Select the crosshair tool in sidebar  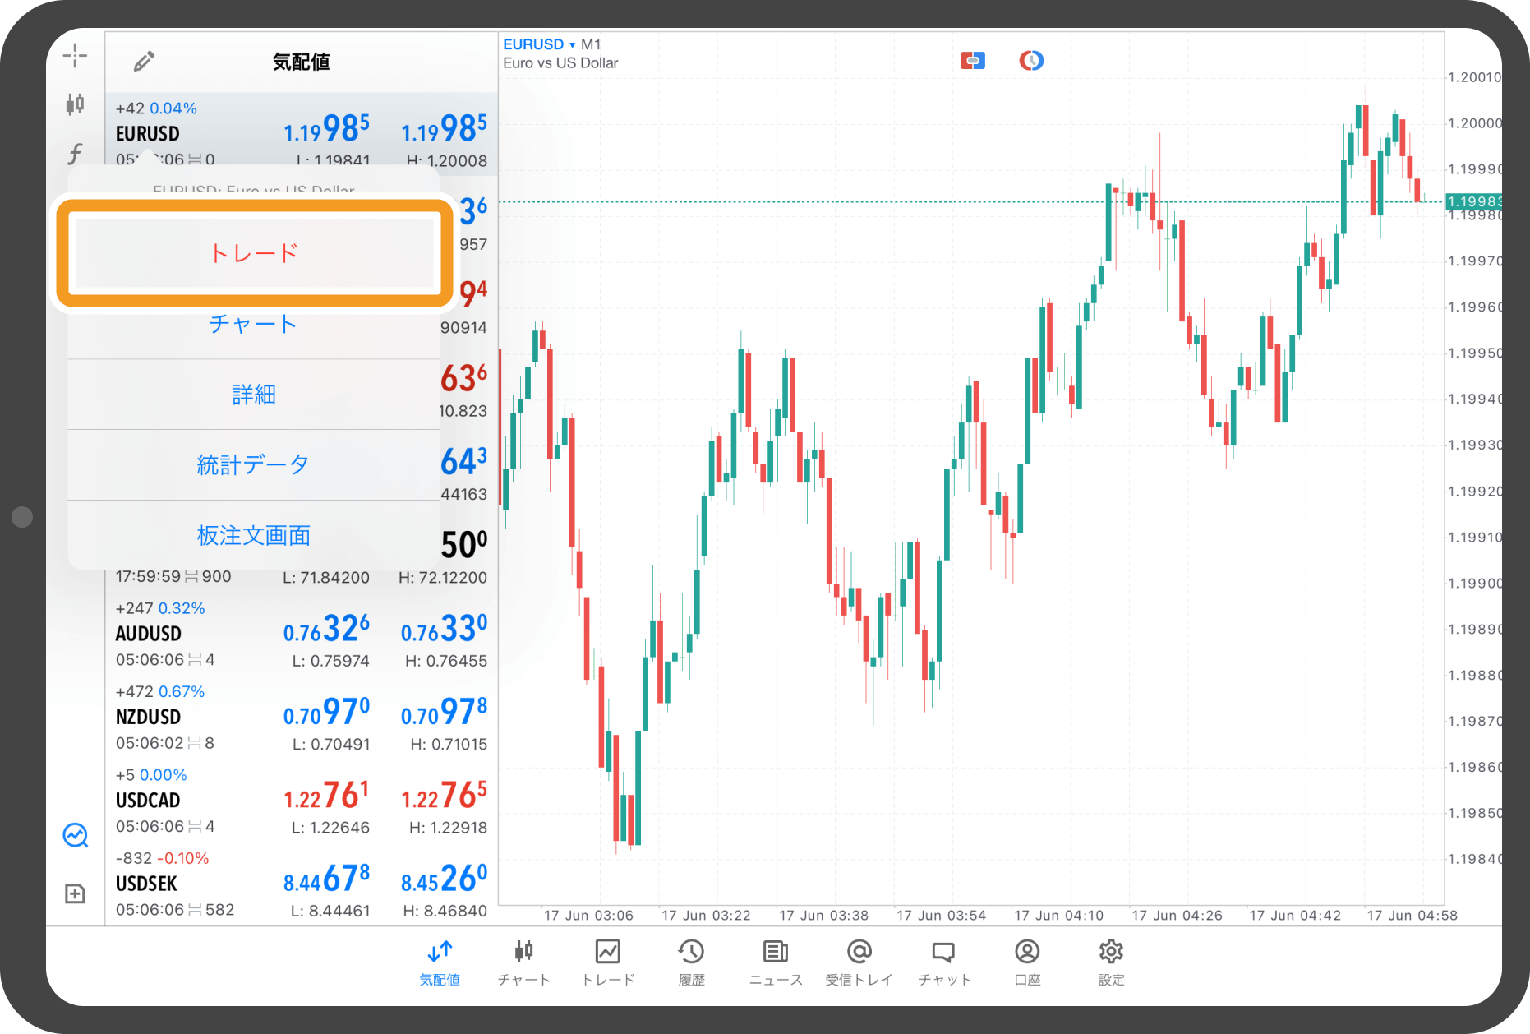click(75, 56)
